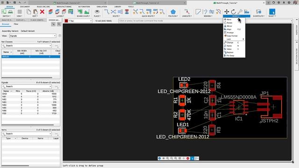Open the AUTOMATION ribbon tab
Viewport: 299px width, 168px height.
pyautogui.click(x=84, y=7)
